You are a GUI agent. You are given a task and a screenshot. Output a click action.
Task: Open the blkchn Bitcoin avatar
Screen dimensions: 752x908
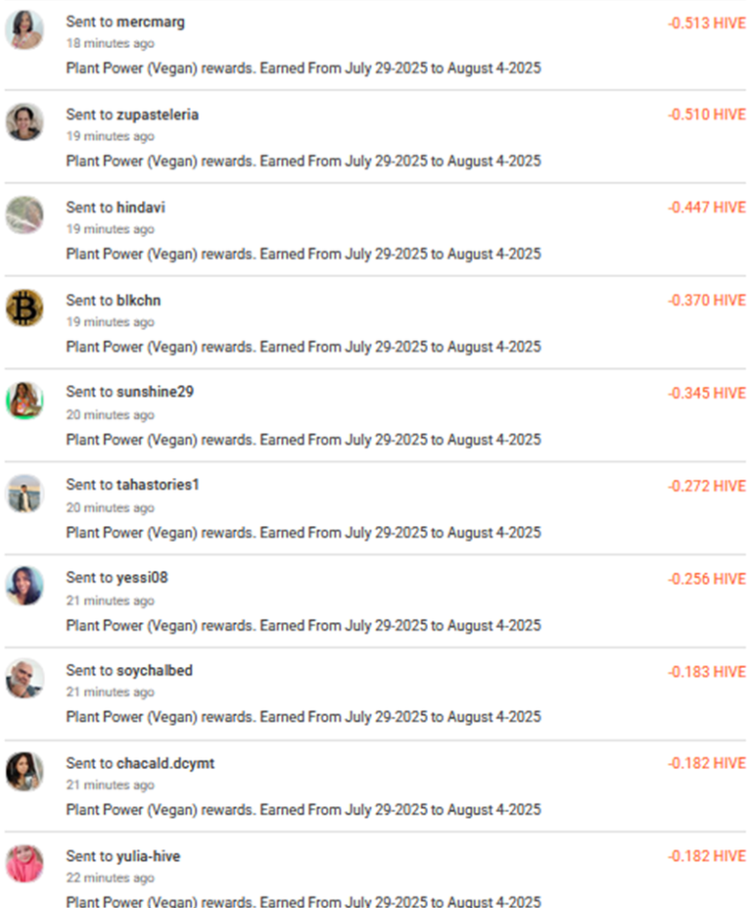(x=24, y=308)
